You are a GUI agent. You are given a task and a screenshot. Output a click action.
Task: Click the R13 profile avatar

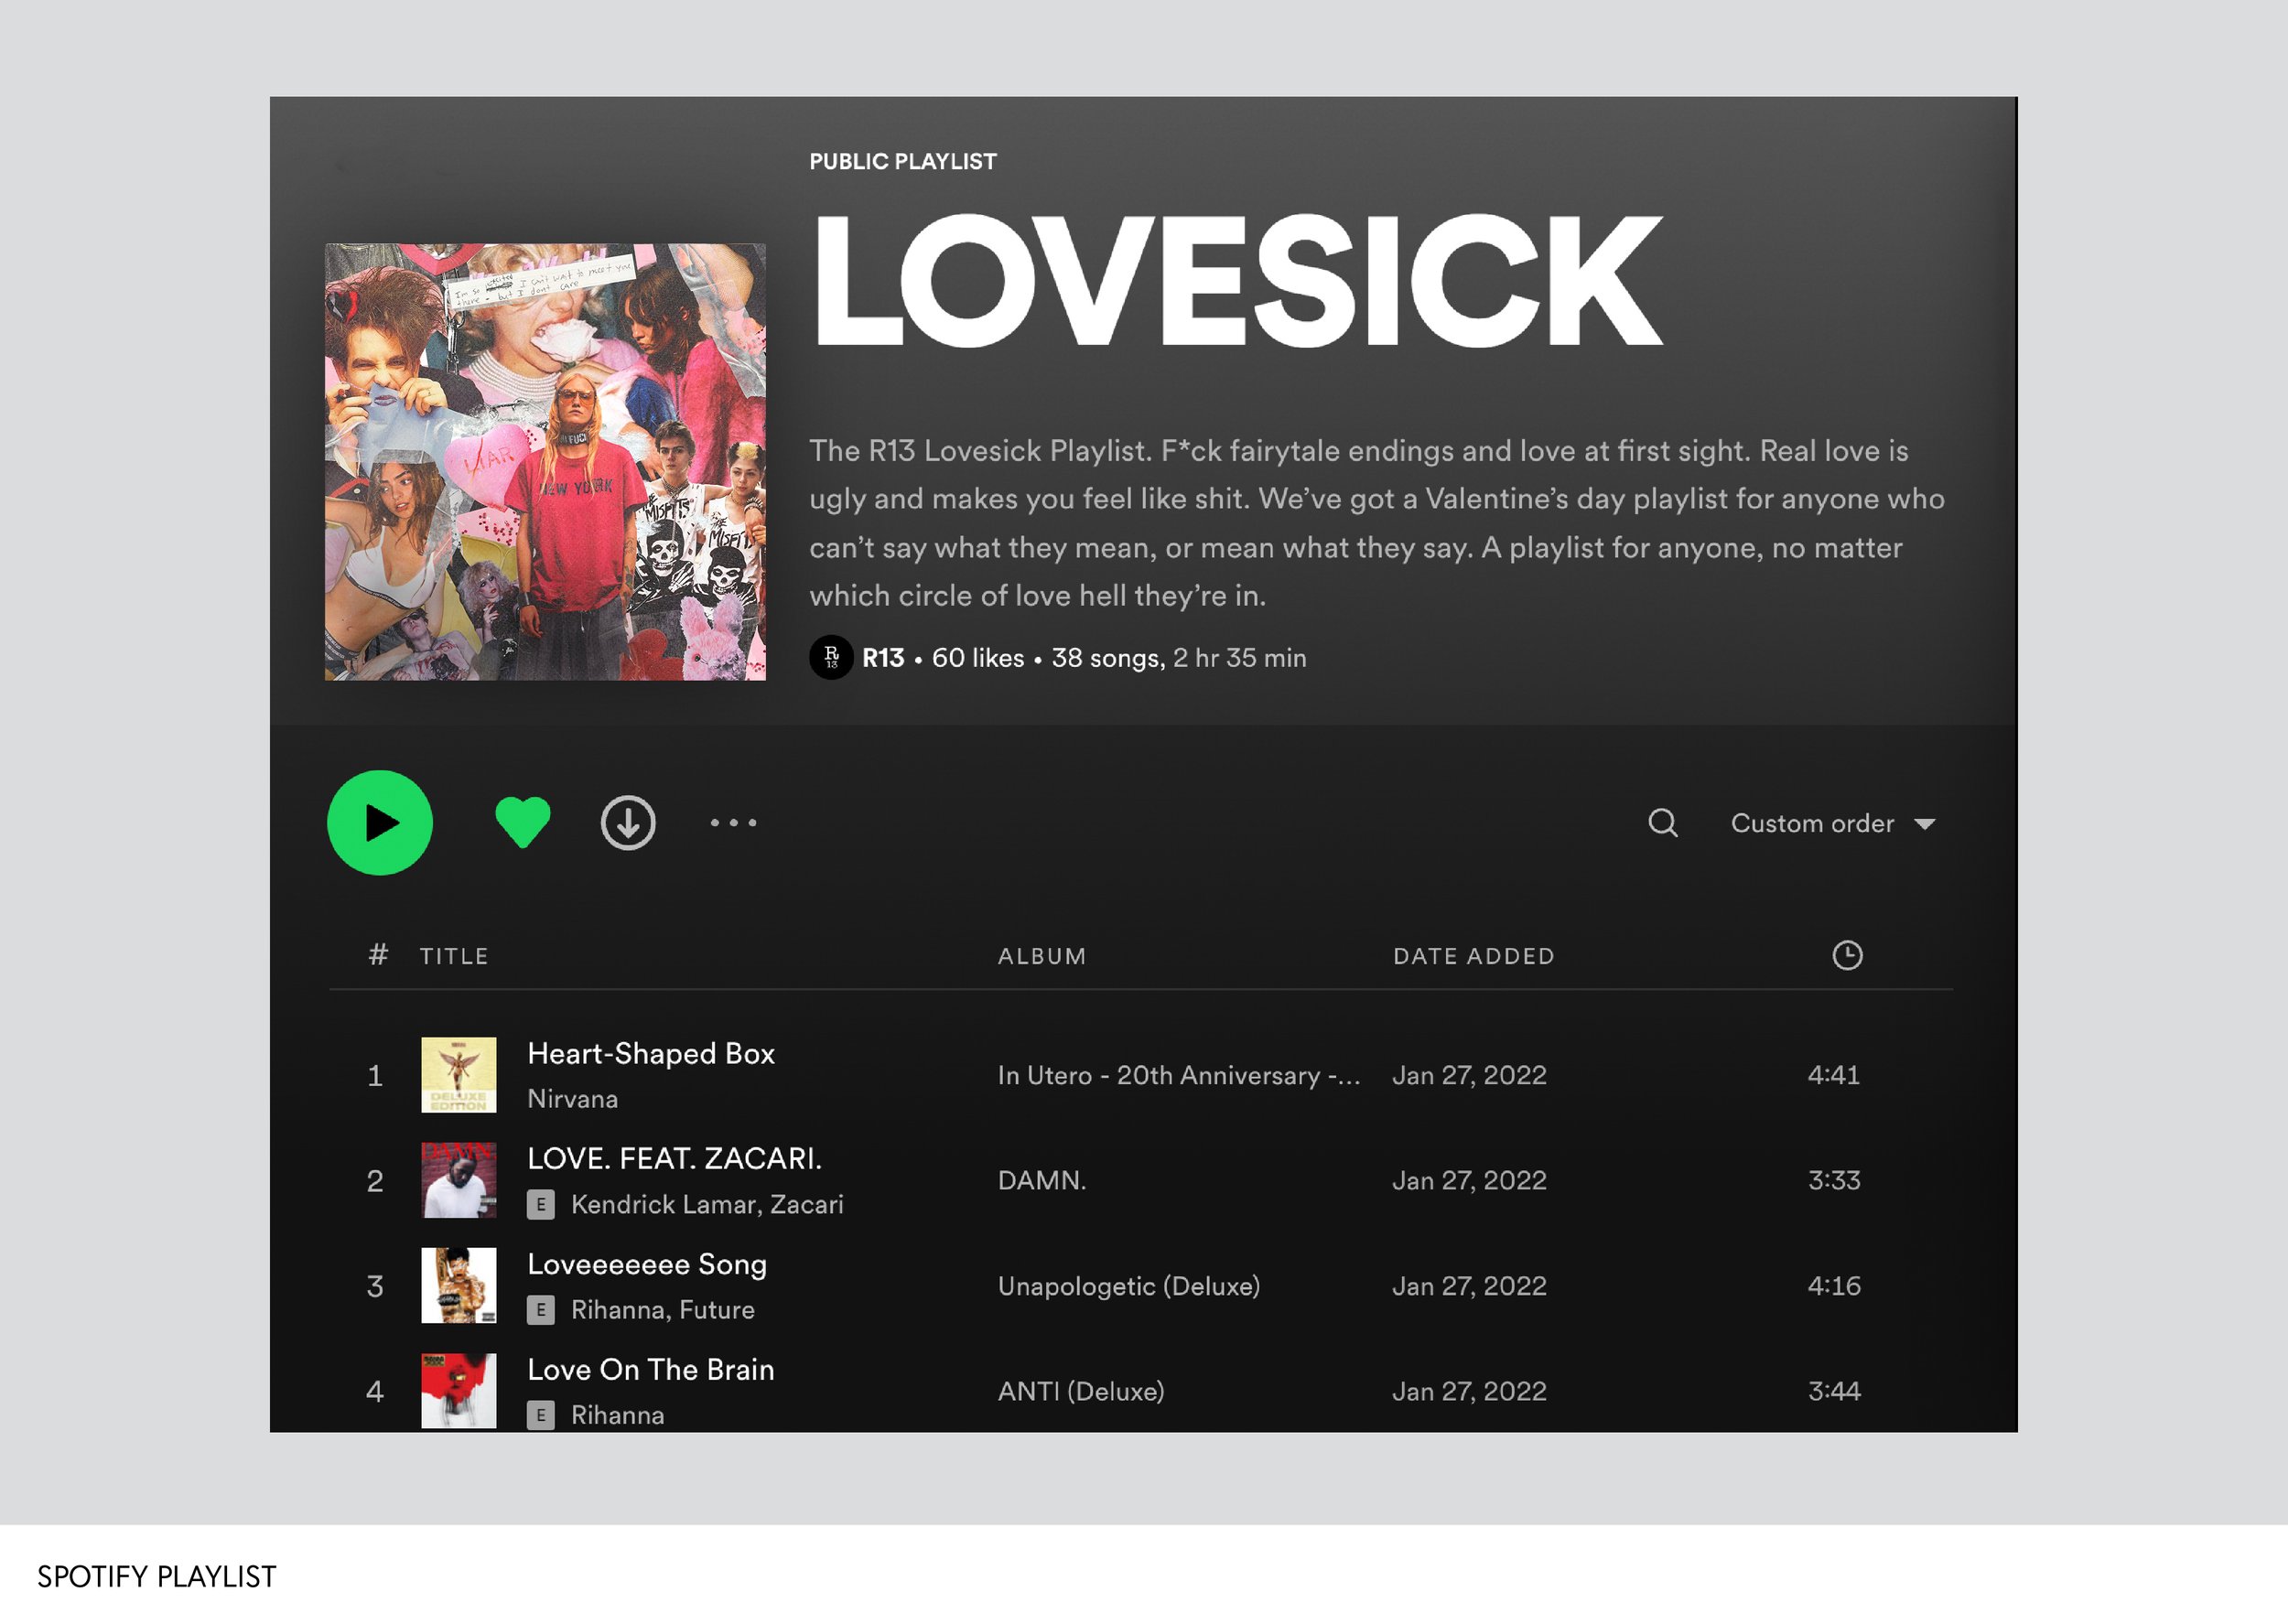coord(831,657)
